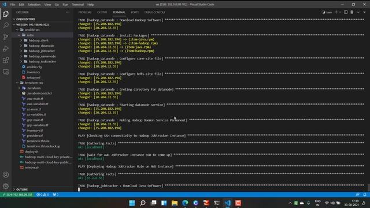Open the Run and Debug view

(x=6, y=49)
